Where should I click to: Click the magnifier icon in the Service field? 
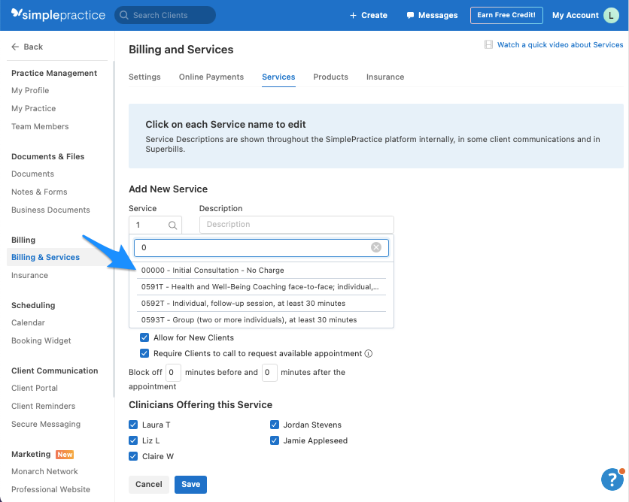click(172, 224)
